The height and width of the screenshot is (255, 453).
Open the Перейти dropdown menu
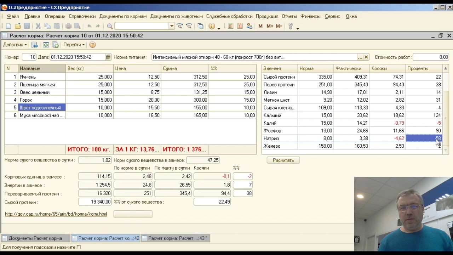point(74,45)
